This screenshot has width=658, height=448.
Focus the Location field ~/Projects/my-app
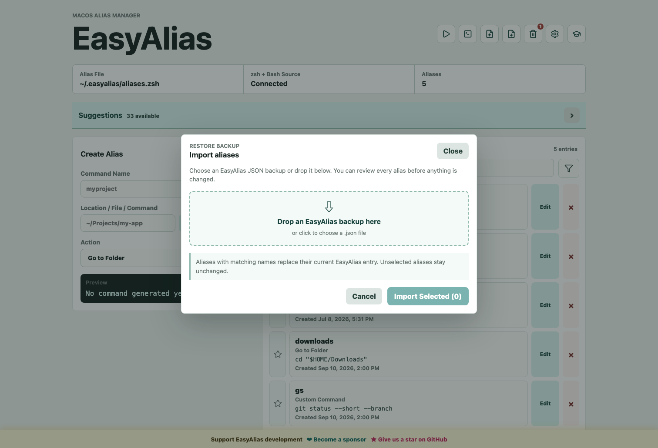click(128, 223)
